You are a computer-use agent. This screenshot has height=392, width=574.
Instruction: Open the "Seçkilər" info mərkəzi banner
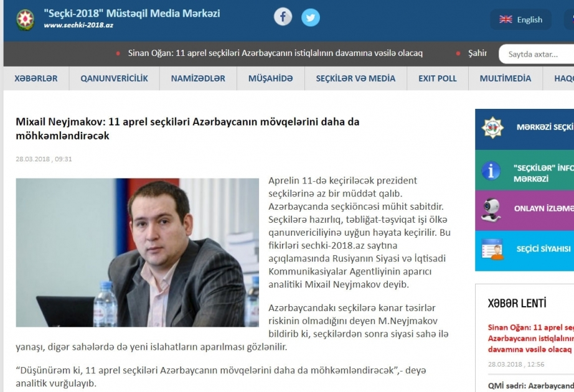pos(524,170)
